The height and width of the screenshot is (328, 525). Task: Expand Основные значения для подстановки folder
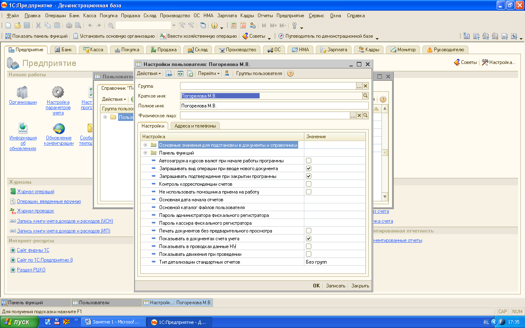point(146,145)
